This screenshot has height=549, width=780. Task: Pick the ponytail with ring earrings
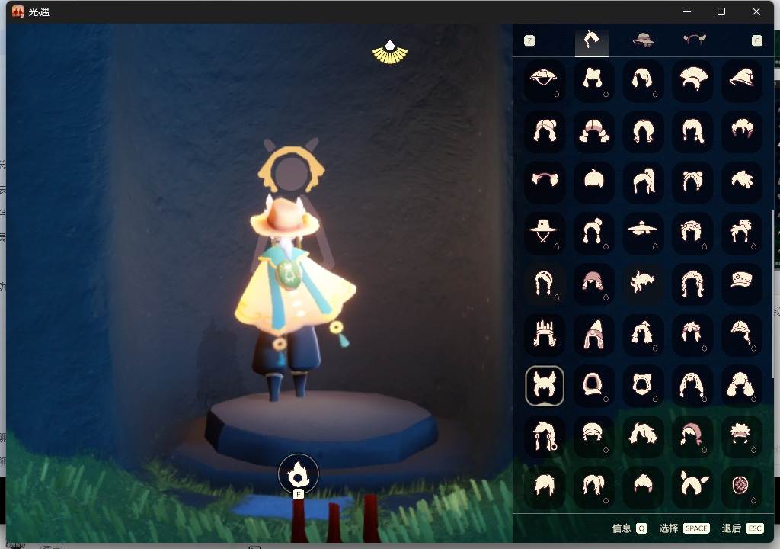544,436
